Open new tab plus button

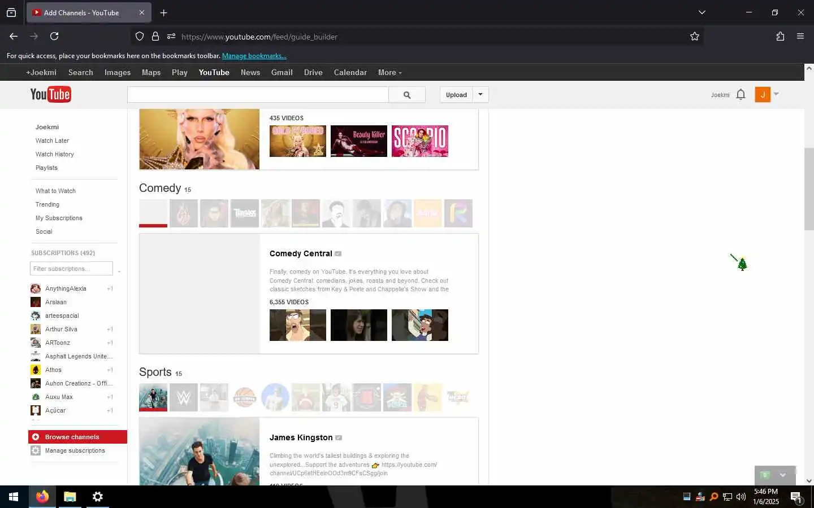pyautogui.click(x=163, y=12)
